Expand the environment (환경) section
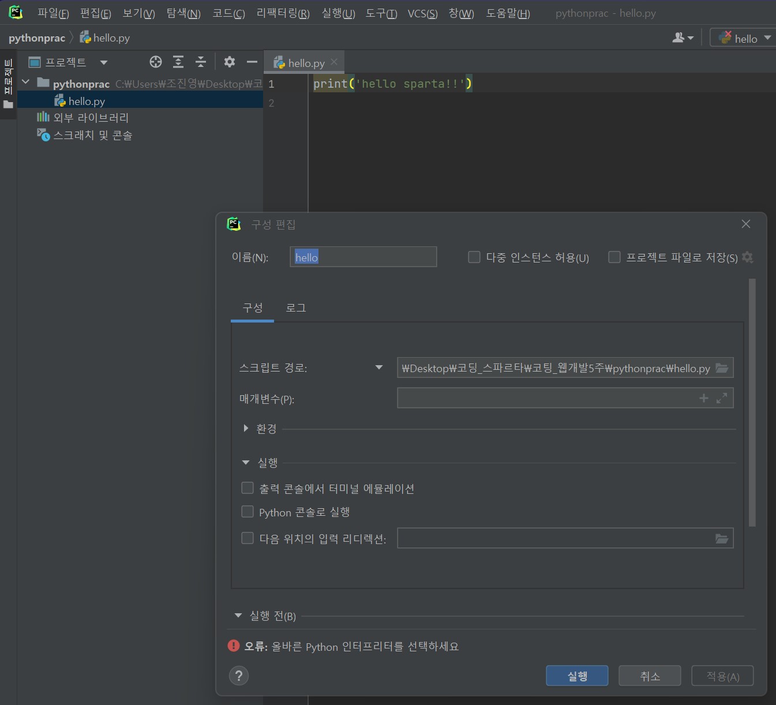776x705 pixels. click(246, 428)
